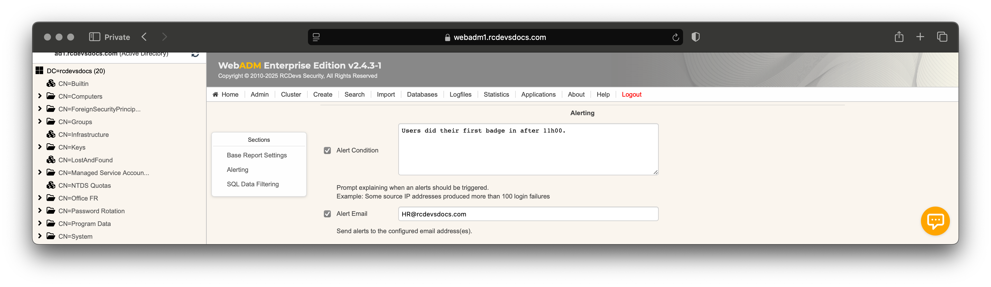Click the CN=Groups folder icon
991x287 pixels.
pos(51,122)
